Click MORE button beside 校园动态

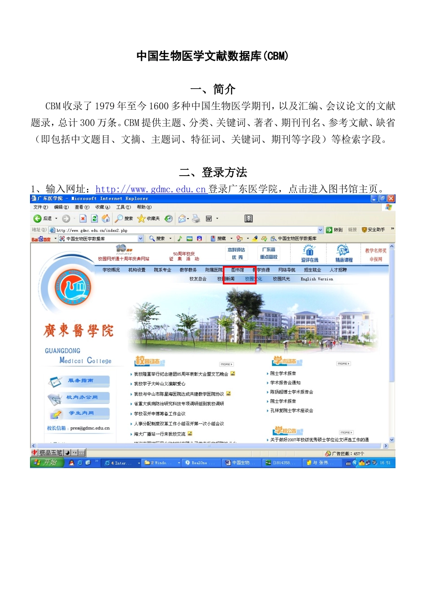click(226, 364)
